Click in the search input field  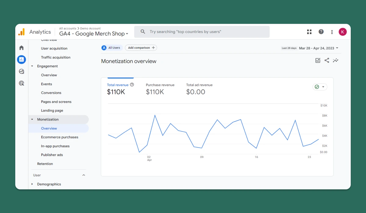coord(202,32)
